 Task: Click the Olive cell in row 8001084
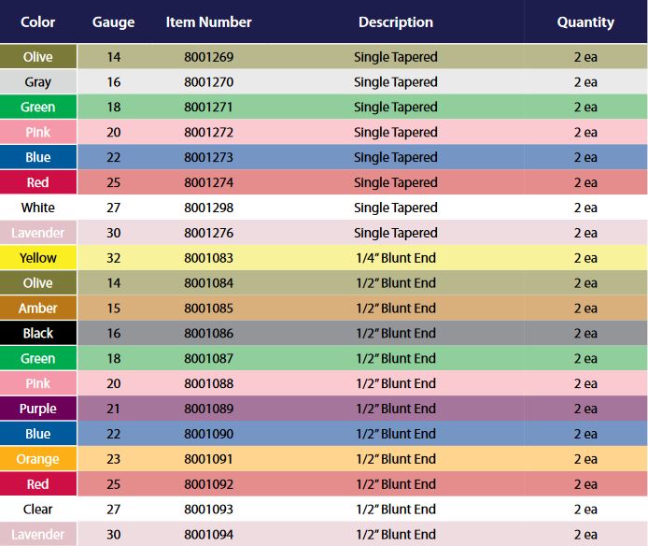(38, 282)
